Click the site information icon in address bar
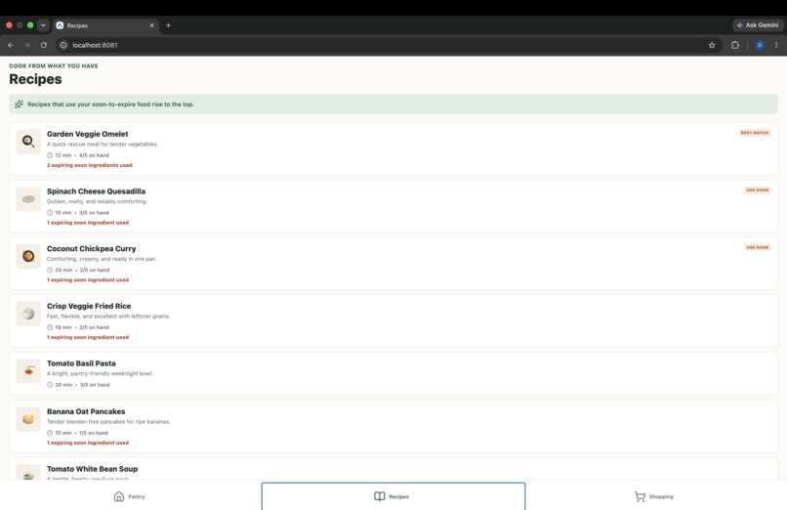The width and height of the screenshot is (787, 510). [x=63, y=45]
